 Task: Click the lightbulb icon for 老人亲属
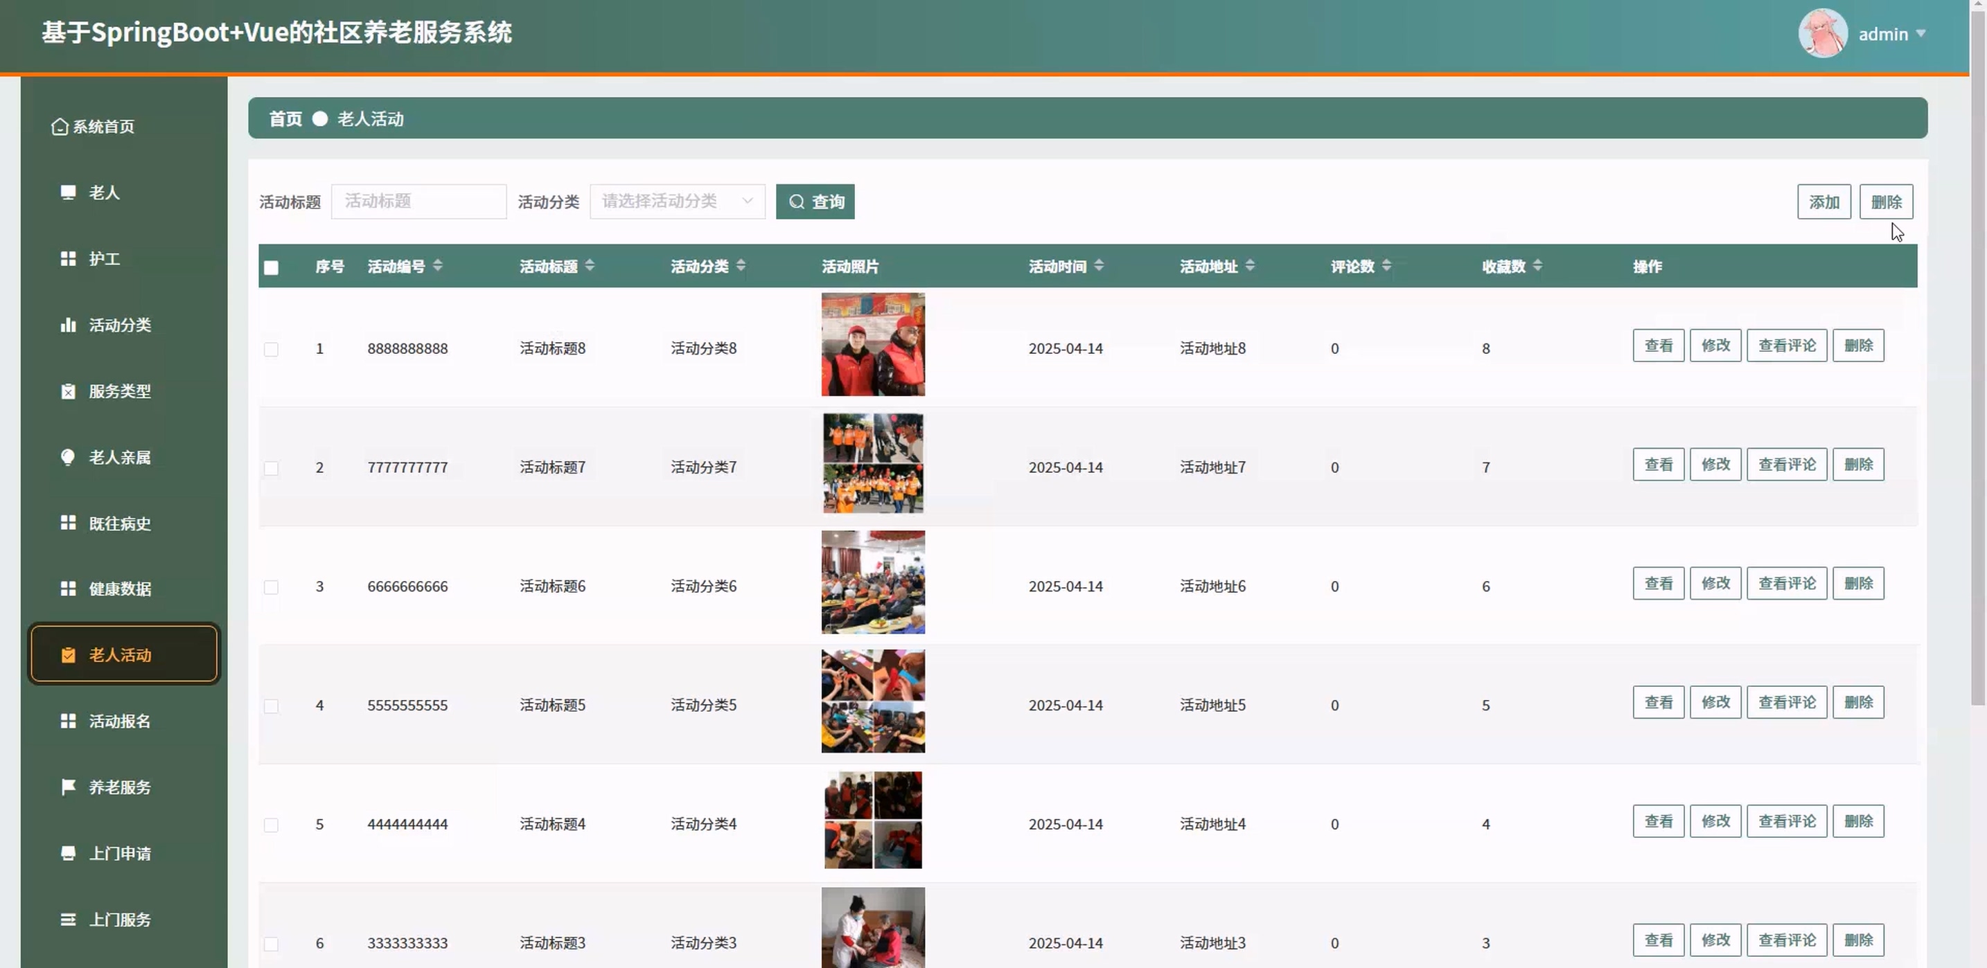tap(68, 457)
